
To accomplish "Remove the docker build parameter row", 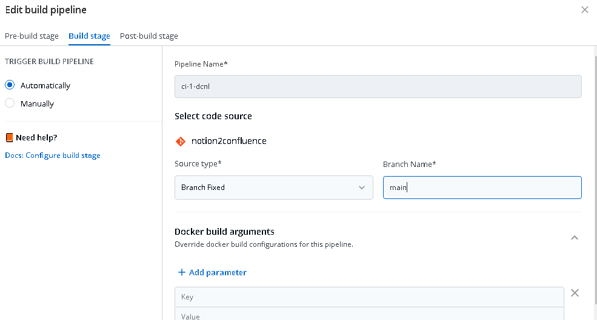I will pyautogui.click(x=575, y=293).
